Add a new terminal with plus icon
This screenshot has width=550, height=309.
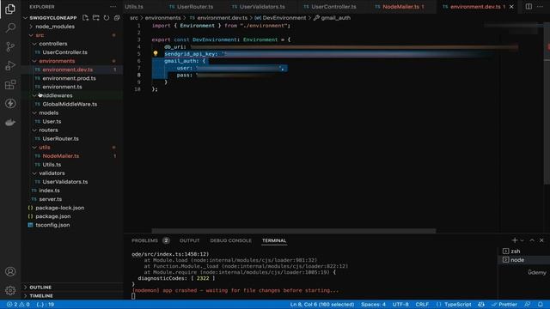click(x=515, y=240)
